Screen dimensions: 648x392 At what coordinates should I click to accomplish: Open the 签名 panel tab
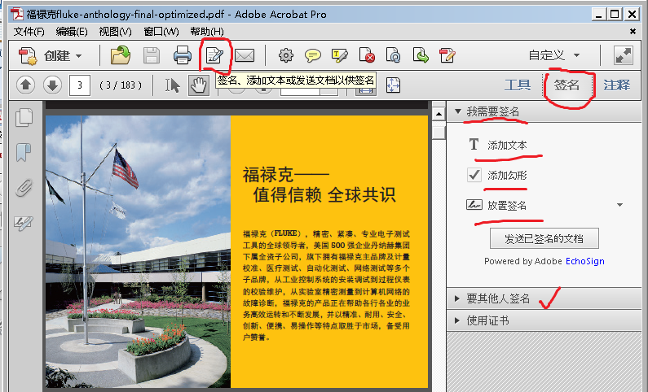pyautogui.click(x=566, y=85)
